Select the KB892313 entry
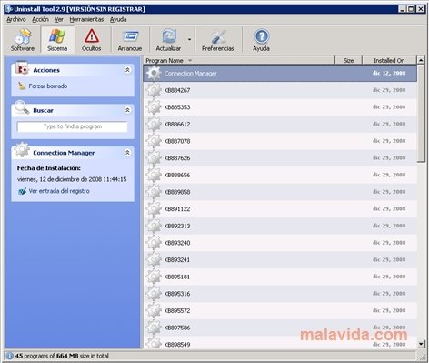 [280, 226]
